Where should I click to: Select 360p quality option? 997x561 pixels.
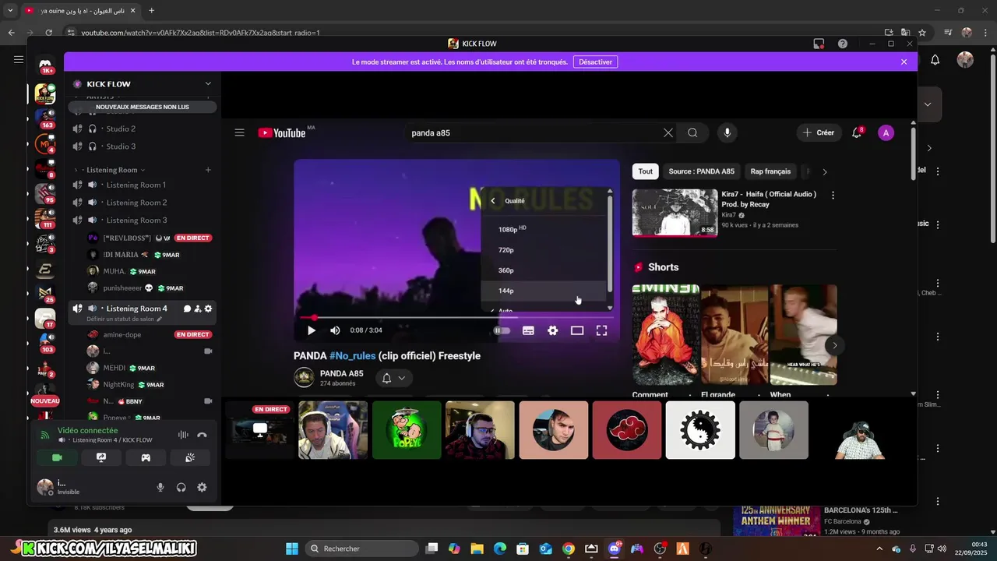tap(544, 270)
